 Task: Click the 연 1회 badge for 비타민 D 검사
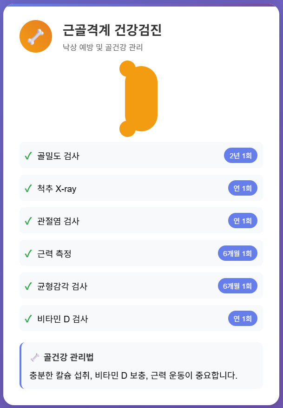[242, 318]
